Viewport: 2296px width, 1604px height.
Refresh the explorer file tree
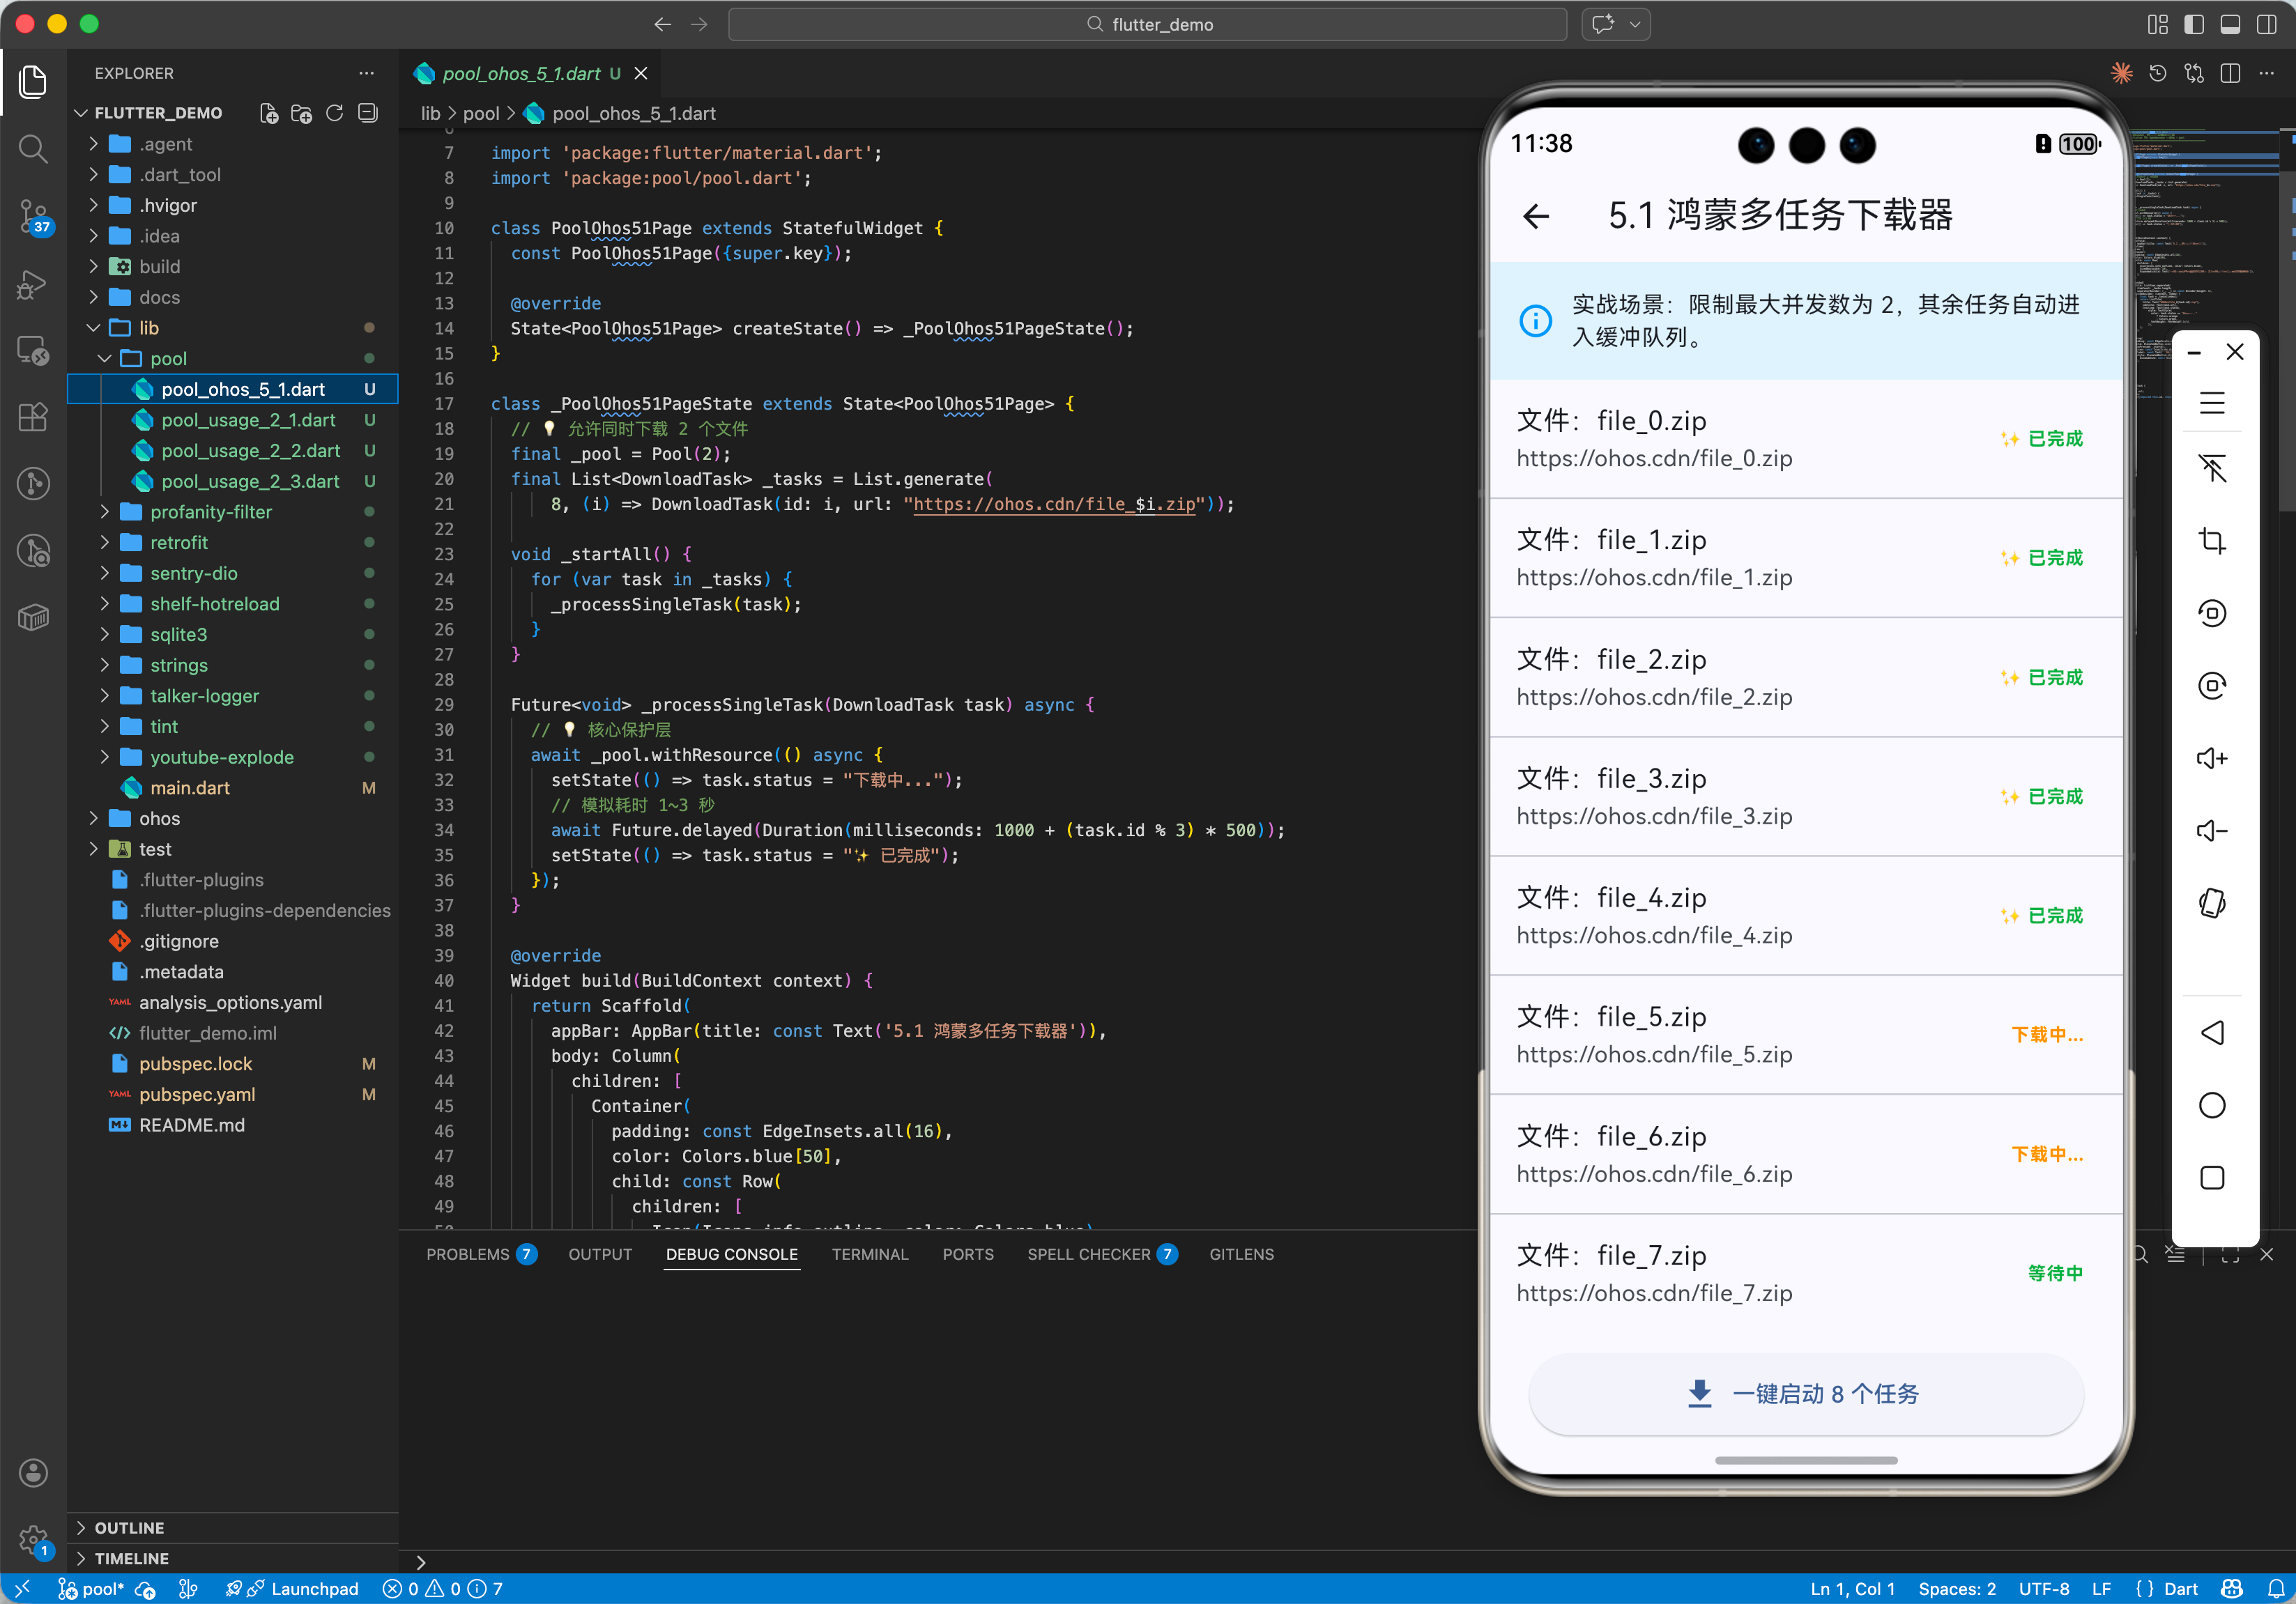(x=335, y=113)
